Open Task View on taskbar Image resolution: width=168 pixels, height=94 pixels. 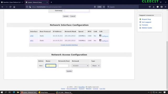[x=10, y=92]
